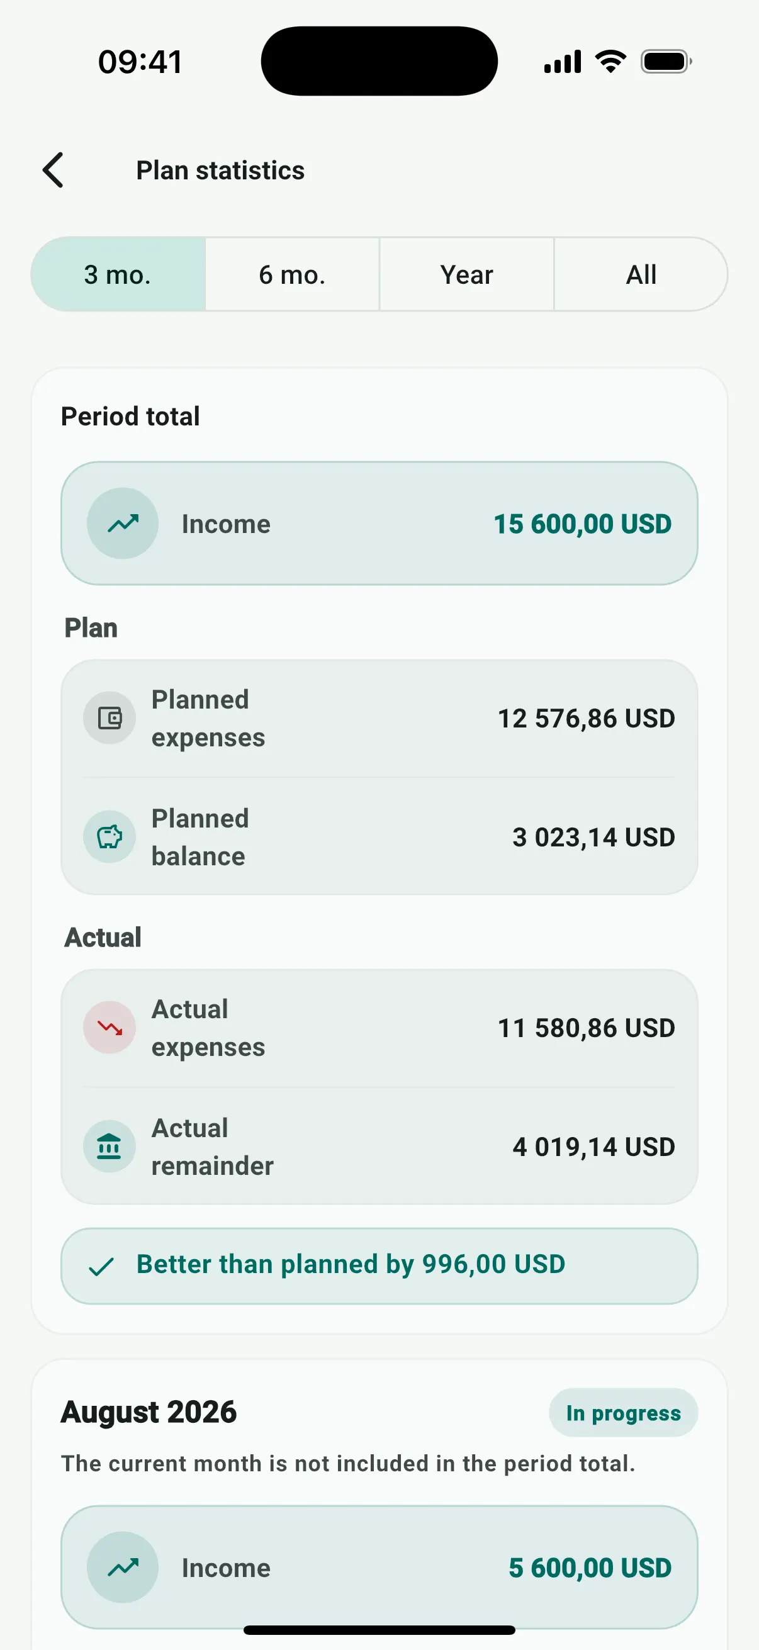Click the checkmark icon in Better than planned

click(x=101, y=1266)
